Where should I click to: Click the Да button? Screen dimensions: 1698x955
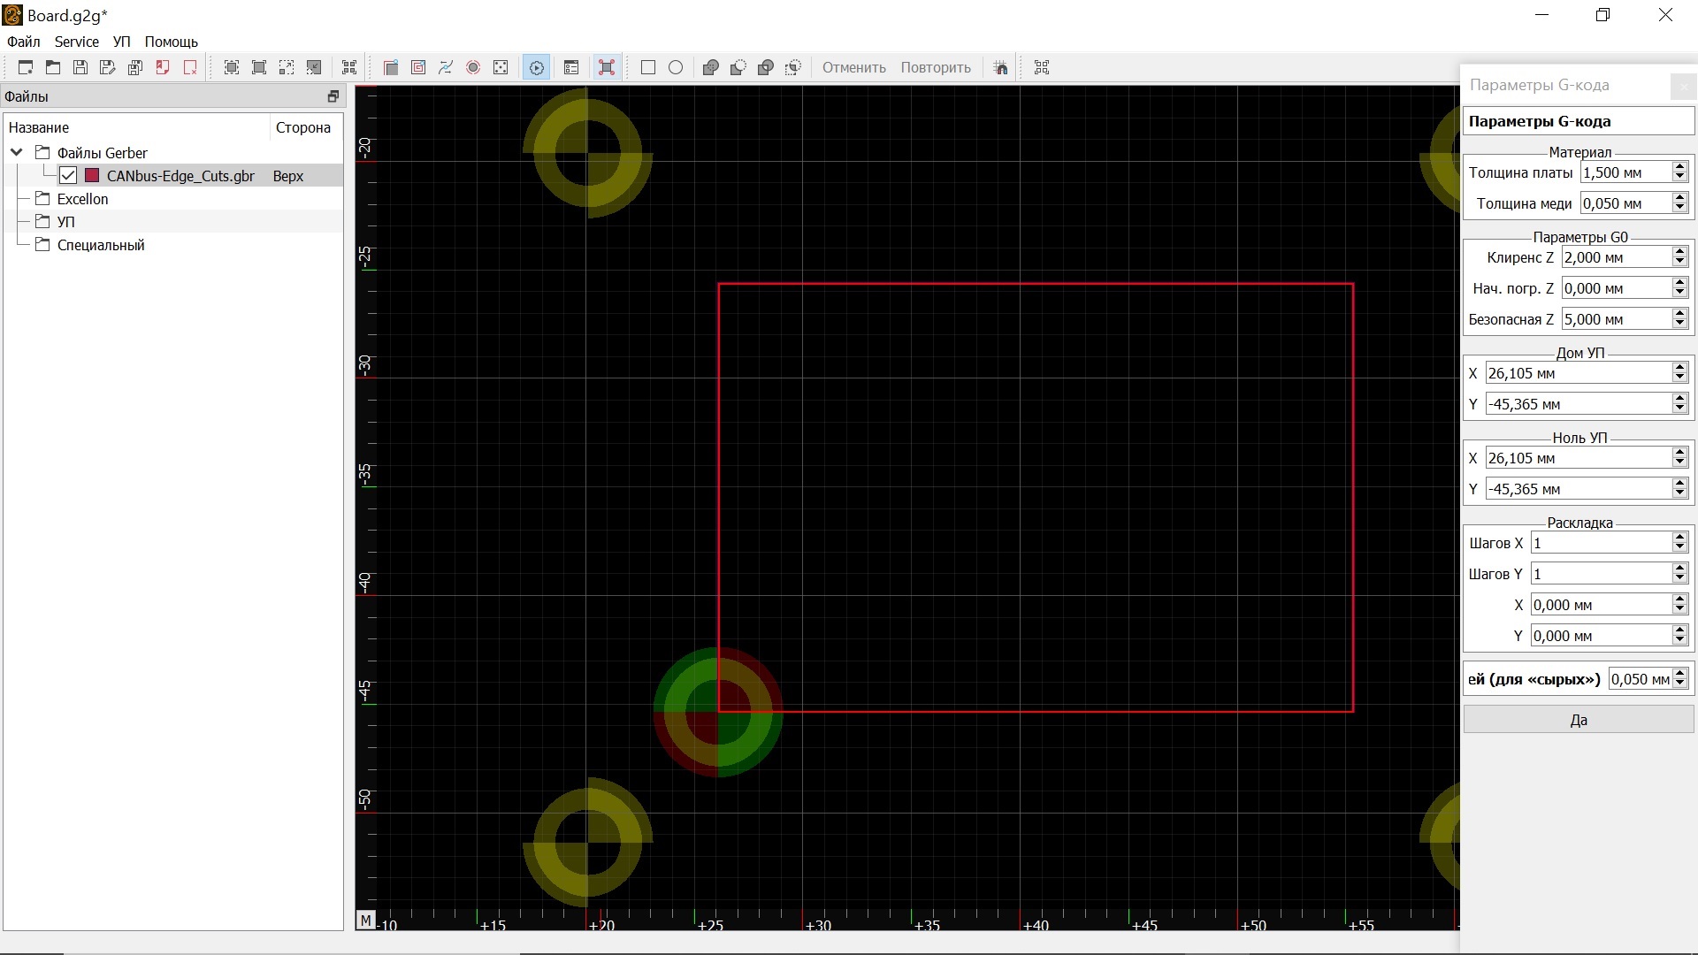(1578, 720)
